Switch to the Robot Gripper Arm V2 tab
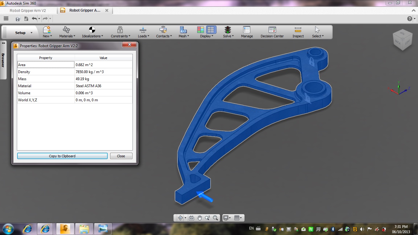This screenshot has width=418, height=235. (x=28, y=10)
